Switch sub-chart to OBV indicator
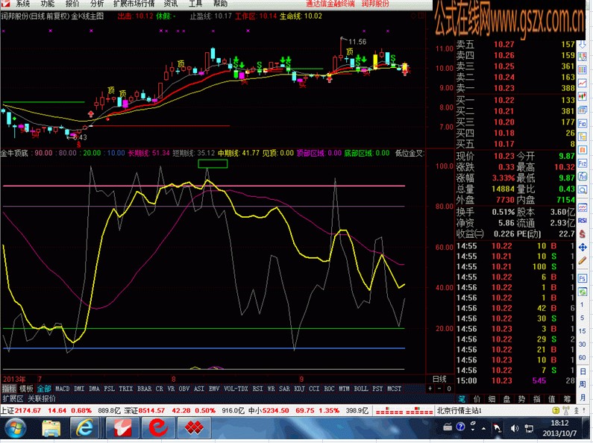Screen dimensions: 593x443 coord(183,389)
